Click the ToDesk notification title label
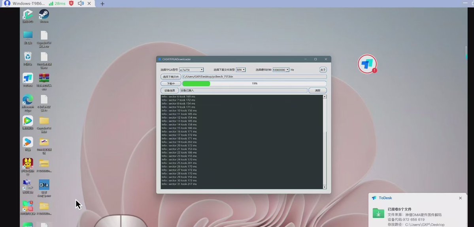Viewport: 474px width, 227px height. click(385, 198)
